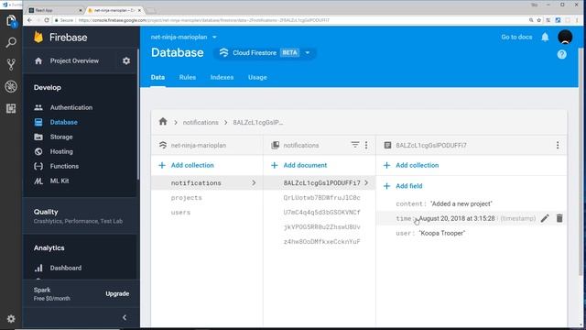Open user account avatar
The height and width of the screenshot is (330, 586).
[x=565, y=37]
